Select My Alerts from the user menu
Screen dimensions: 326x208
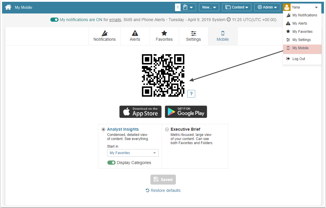[302, 23]
